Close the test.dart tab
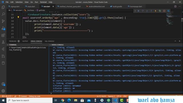The image size is (183, 103). pyautogui.click(x=53, y=6)
